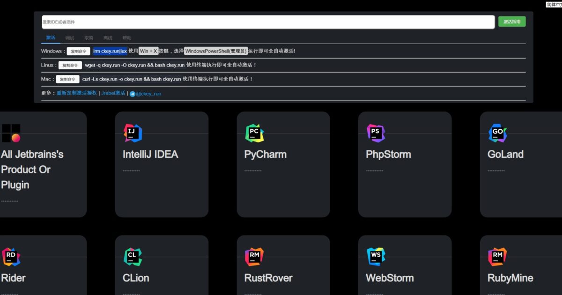Click the masked key under PyCharm

[253, 171]
